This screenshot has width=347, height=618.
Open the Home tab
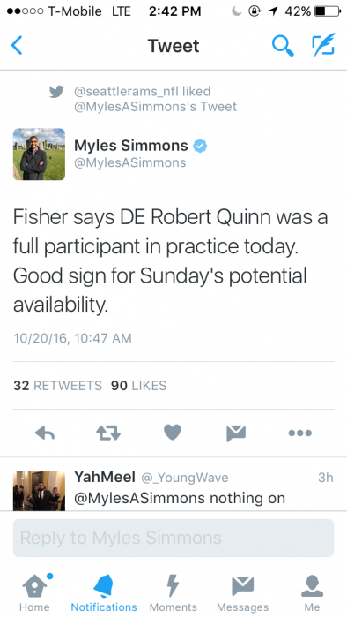[34, 592]
